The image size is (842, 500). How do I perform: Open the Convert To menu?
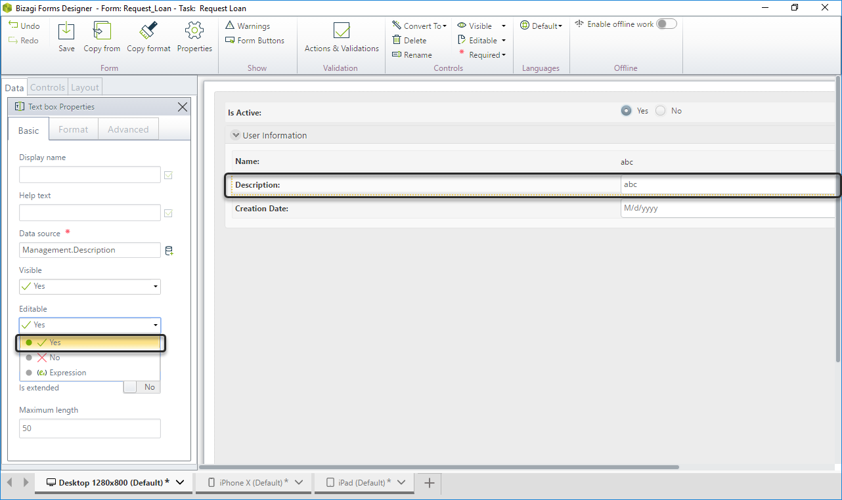420,26
